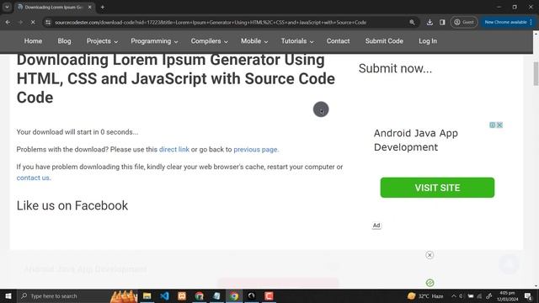Open the Blog menu item
The height and width of the screenshot is (303, 539).
64,41
